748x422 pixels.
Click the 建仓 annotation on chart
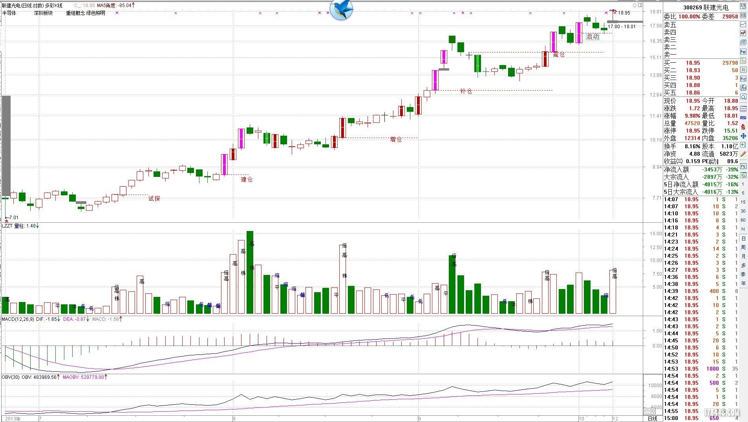(x=247, y=179)
